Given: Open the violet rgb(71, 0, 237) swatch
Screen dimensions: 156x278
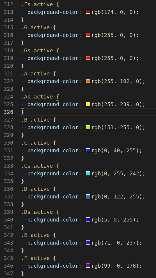Looking at the screenshot, I should (x=88, y=243).
